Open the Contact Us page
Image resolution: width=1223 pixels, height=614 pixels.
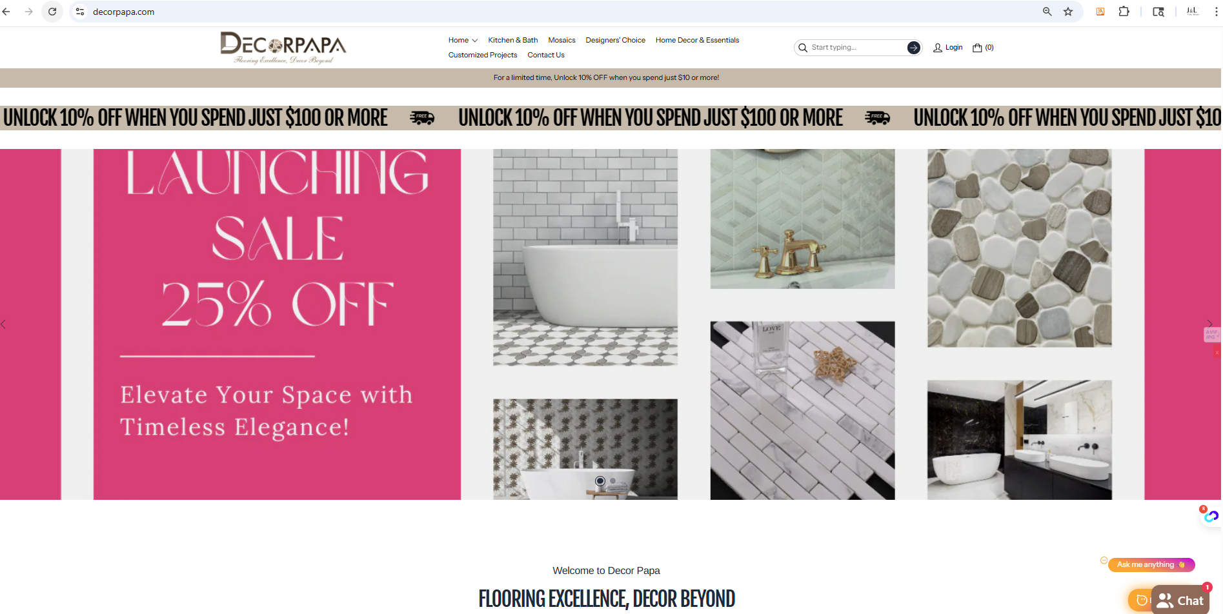tap(545, 55)
